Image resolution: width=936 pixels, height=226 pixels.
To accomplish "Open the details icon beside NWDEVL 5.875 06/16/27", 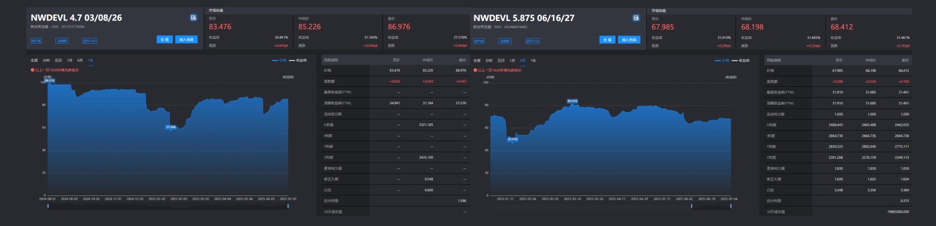I will (x=636, y=18).
